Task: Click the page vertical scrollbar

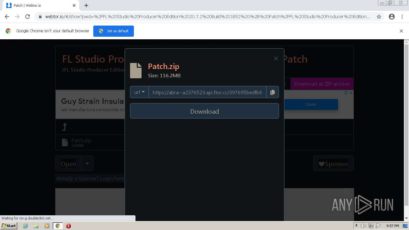Action: click(x=406, y=125)
